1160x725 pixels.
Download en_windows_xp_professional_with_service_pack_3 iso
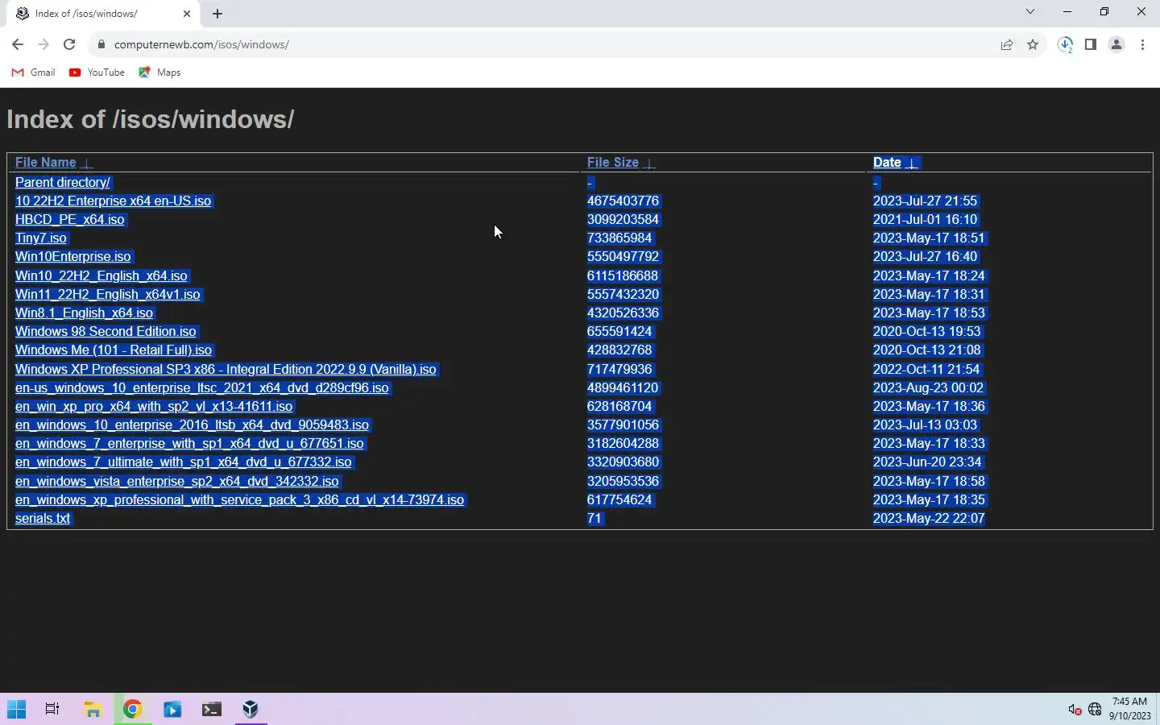(x=240, y=500)
